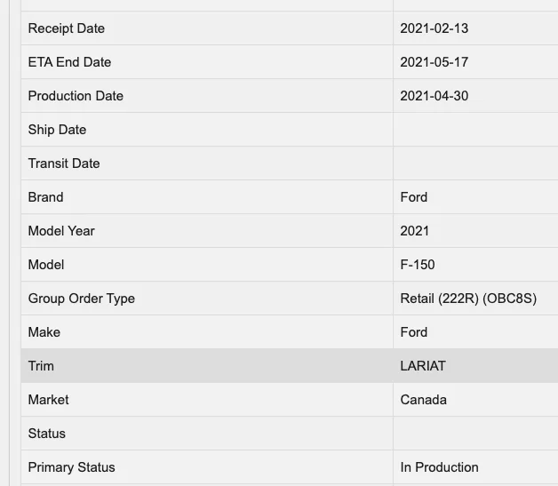Select the 2021 model year value

tap(414, 231)
